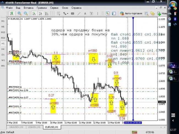Switch to D1 daily timeframe

point(3,55)
